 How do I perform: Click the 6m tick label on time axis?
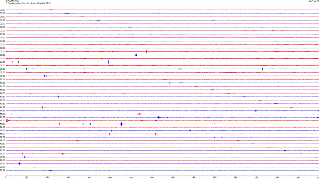tap(68, 178)
